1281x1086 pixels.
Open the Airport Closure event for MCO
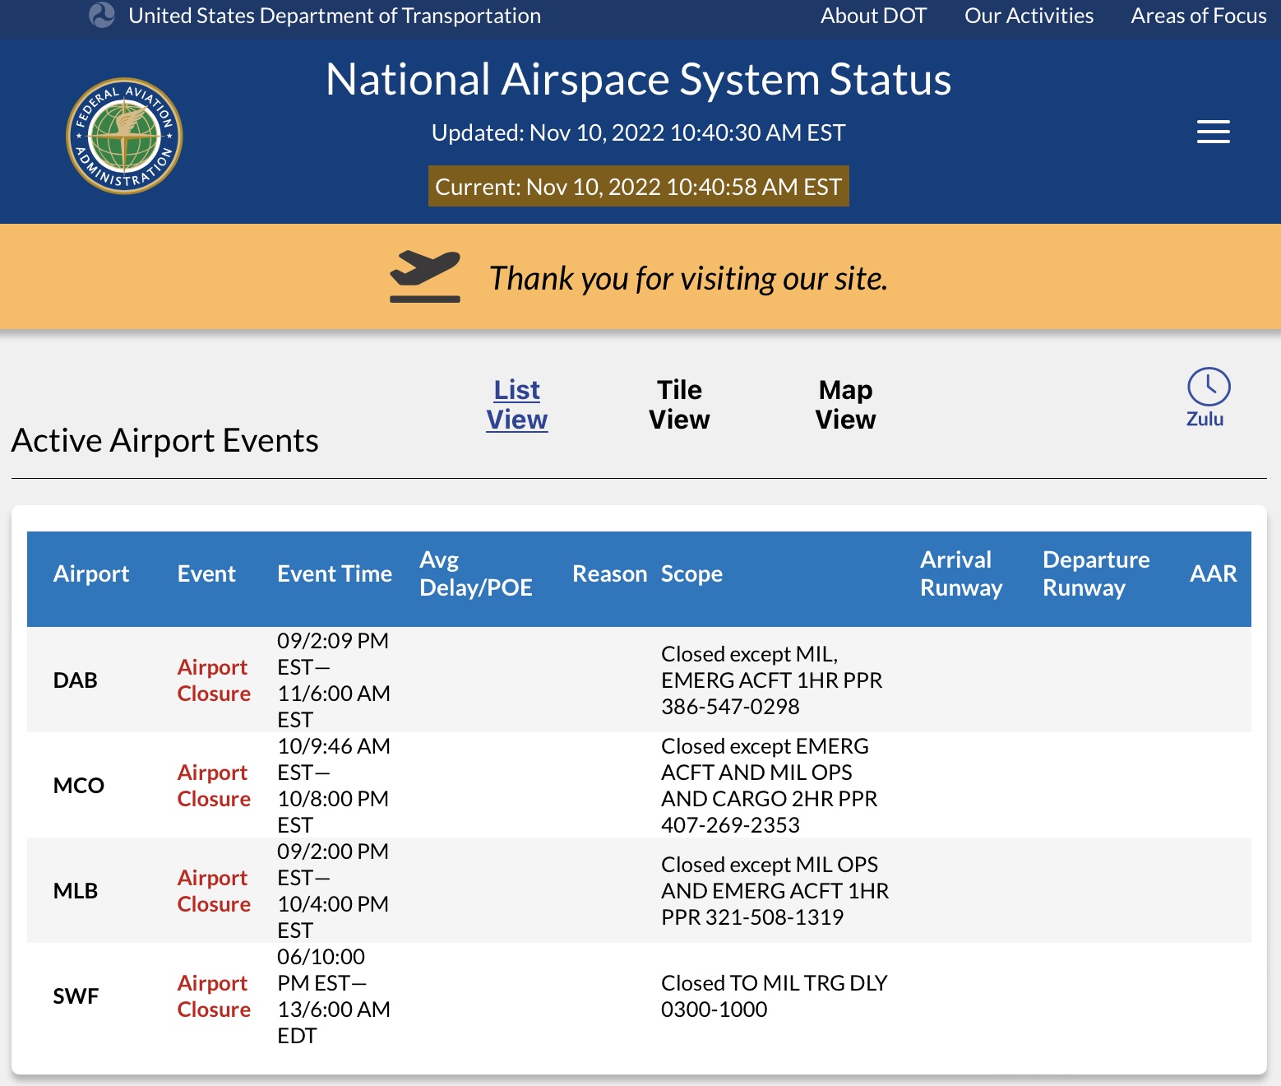(x=213, y=786)
